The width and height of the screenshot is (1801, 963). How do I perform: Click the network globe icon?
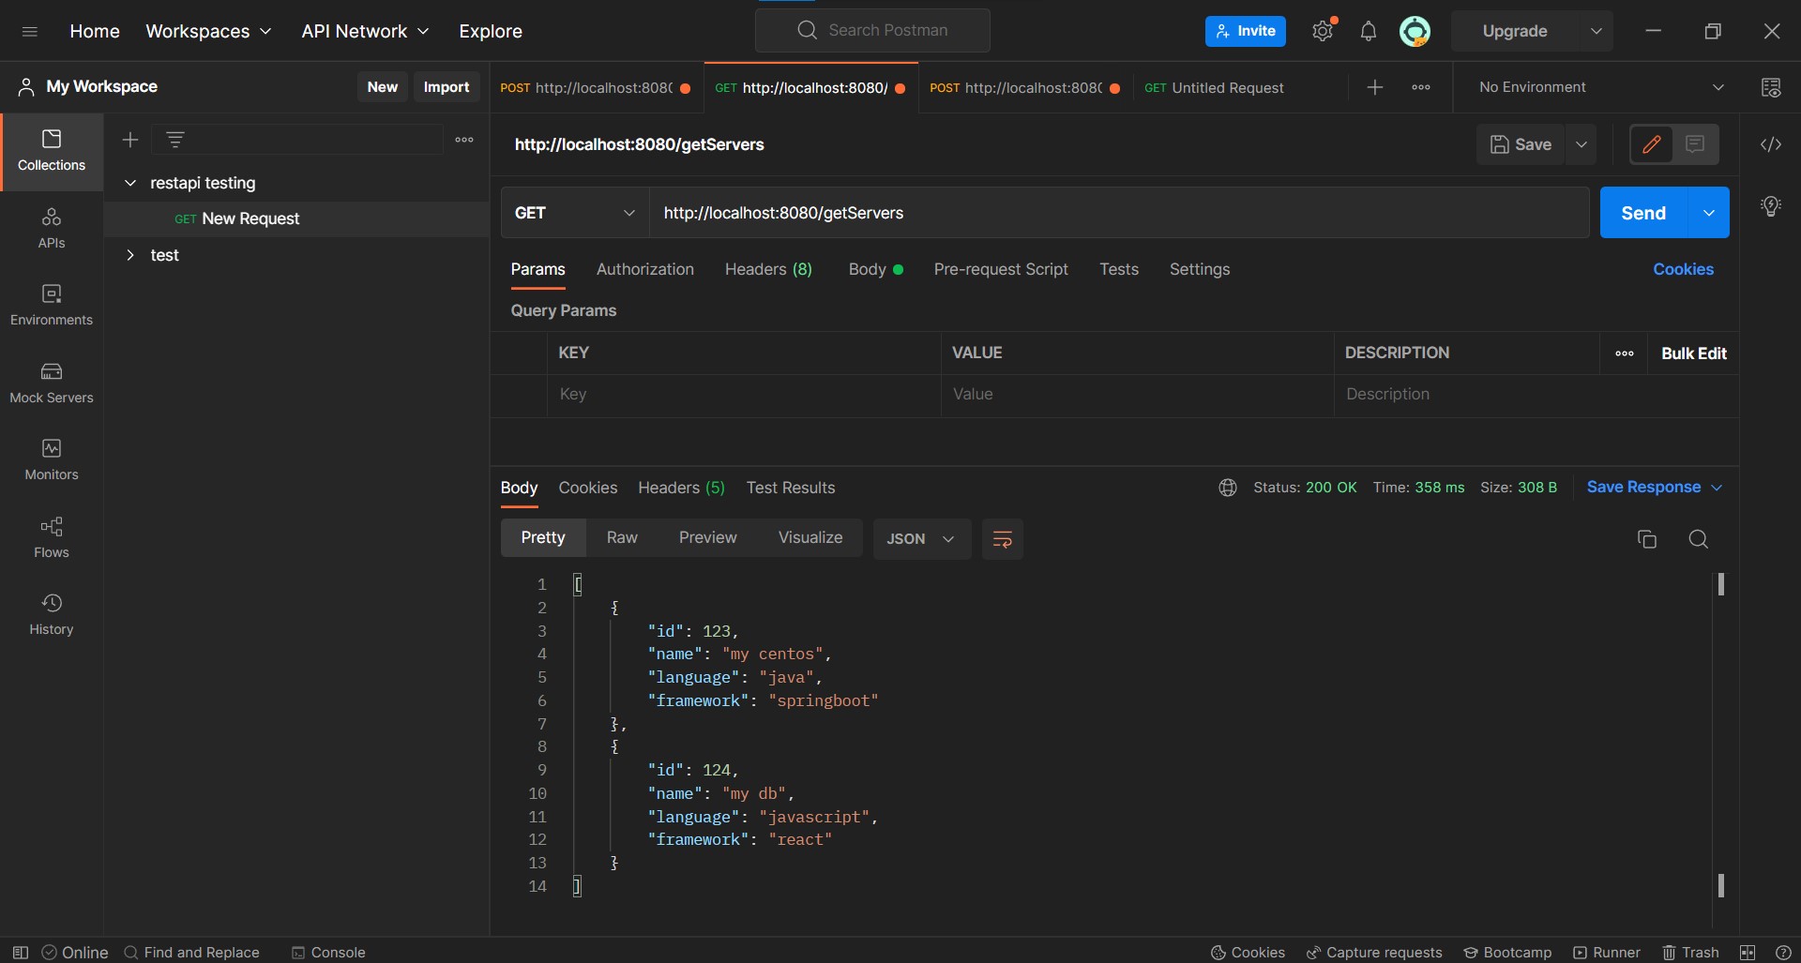(x=1228, y=488)
